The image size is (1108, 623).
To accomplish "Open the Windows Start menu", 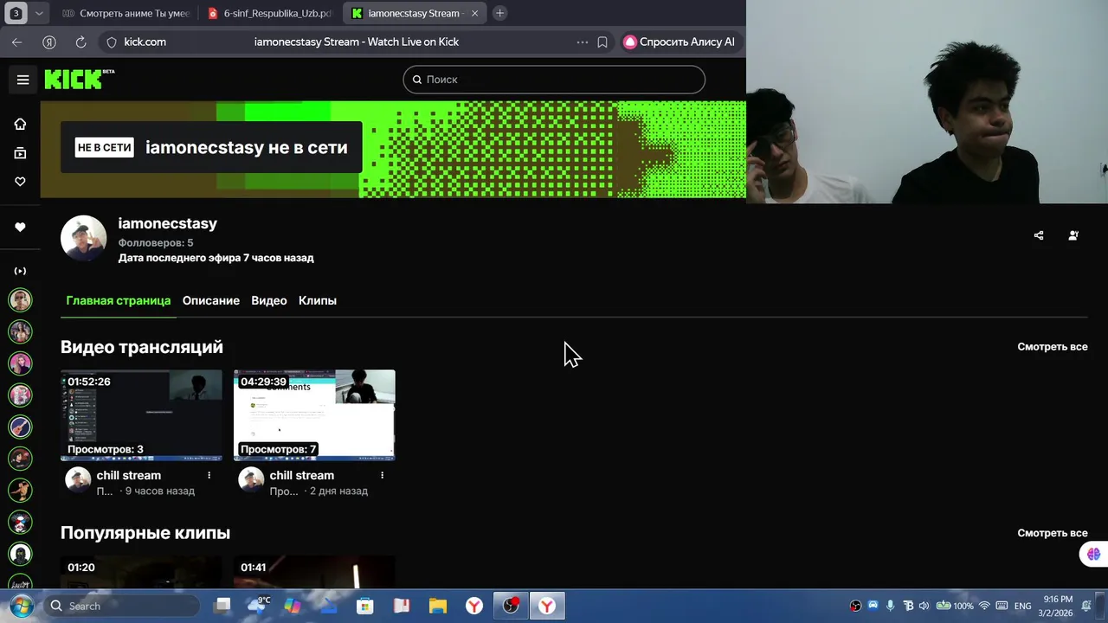I will (x=20, y=606).
